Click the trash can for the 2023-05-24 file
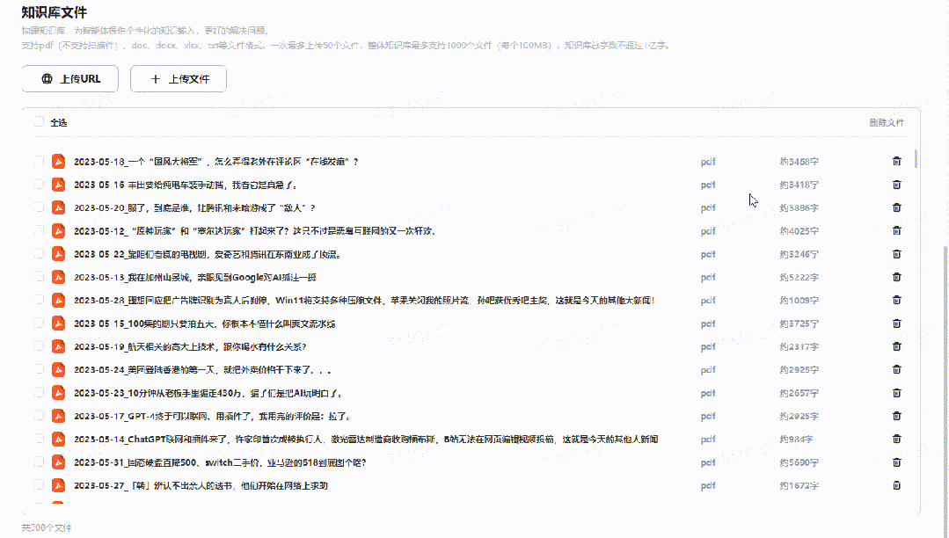Screen dimensions: 949x538 pos(896,369)
